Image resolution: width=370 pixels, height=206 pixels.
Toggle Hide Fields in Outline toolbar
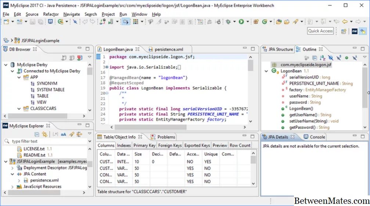(331, 58)
